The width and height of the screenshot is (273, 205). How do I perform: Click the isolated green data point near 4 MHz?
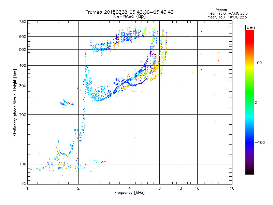tap(134, 137)
